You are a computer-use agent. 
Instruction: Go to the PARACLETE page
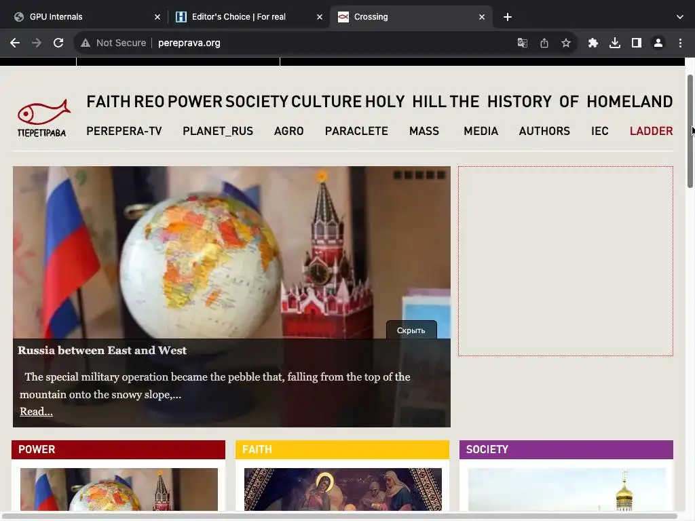pyautogui.click(x=356, y=131)
